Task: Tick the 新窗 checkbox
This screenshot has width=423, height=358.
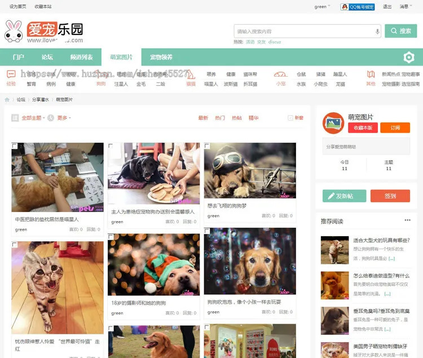Action: point(290,118)
